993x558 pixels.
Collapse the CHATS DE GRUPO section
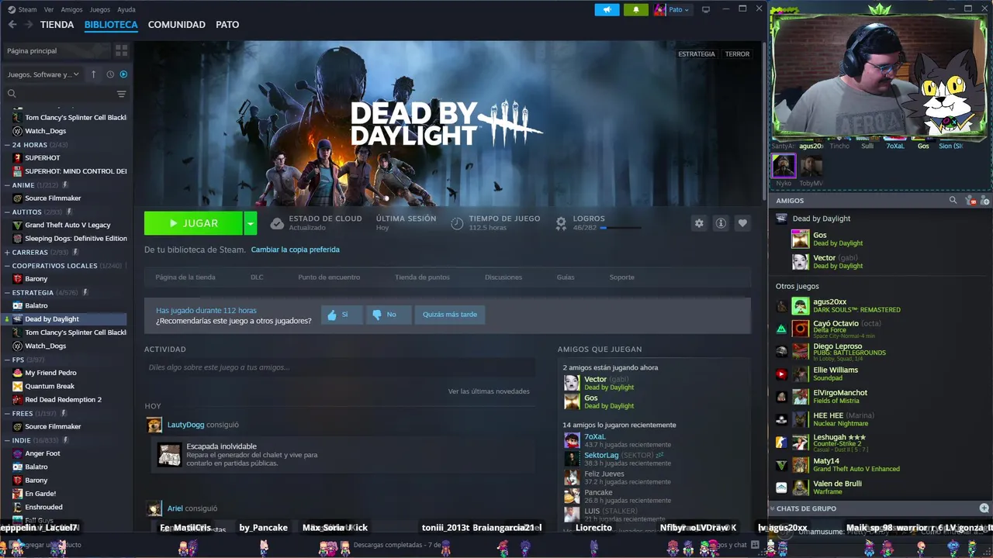[x=772, y=508]
